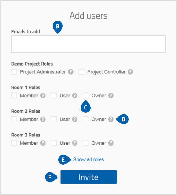The image size is (177, 195).
Task: Enable the Project Controller role
Action: (81, 72)
